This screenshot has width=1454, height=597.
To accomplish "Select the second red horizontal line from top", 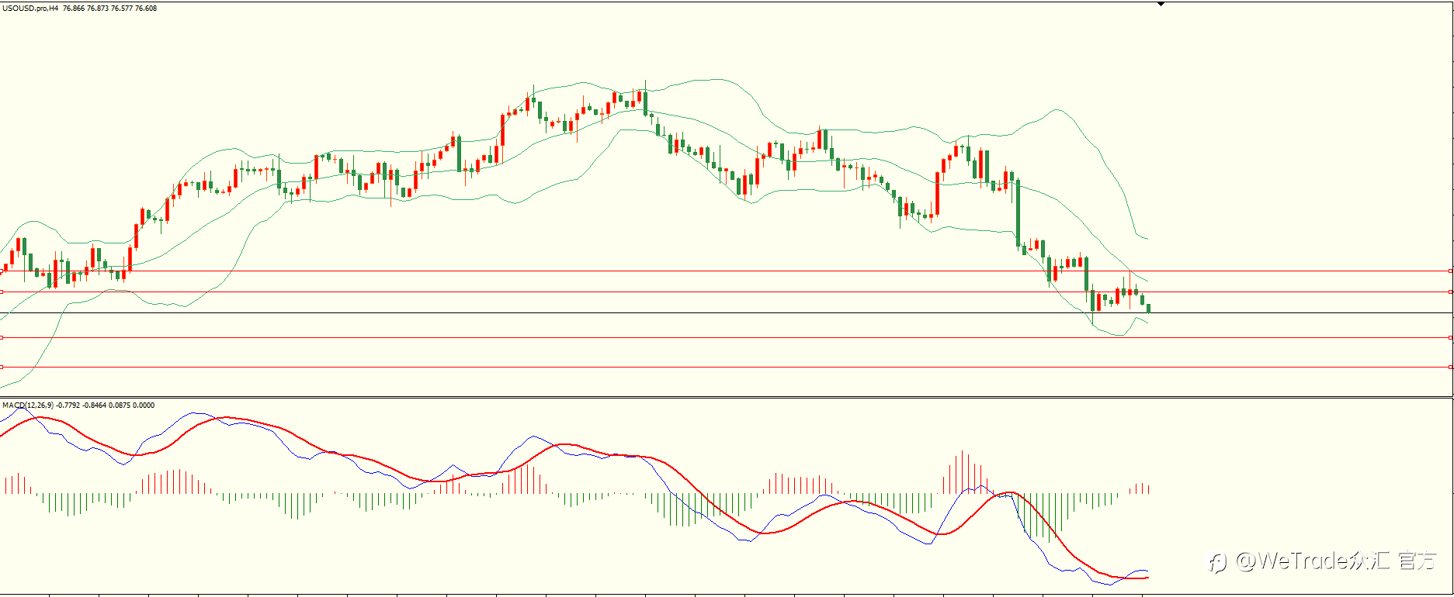I will click(727, 292).
